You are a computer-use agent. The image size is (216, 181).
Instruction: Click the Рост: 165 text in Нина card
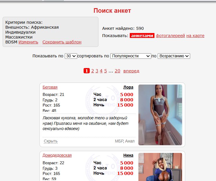pos(51,173)
